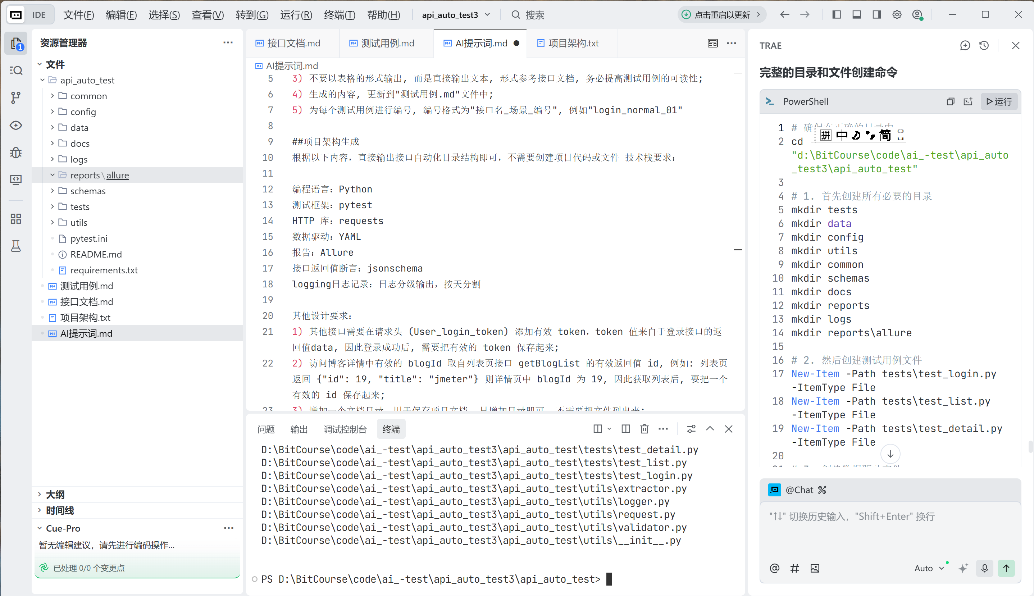
Task: Open the 终端(T) menu
Action: point(339,15)
